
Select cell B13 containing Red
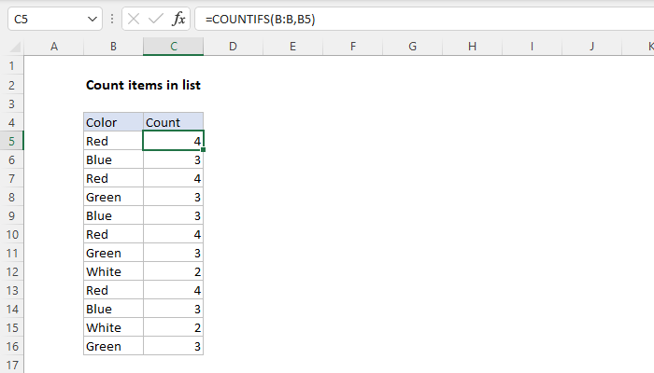coord(113,290)
